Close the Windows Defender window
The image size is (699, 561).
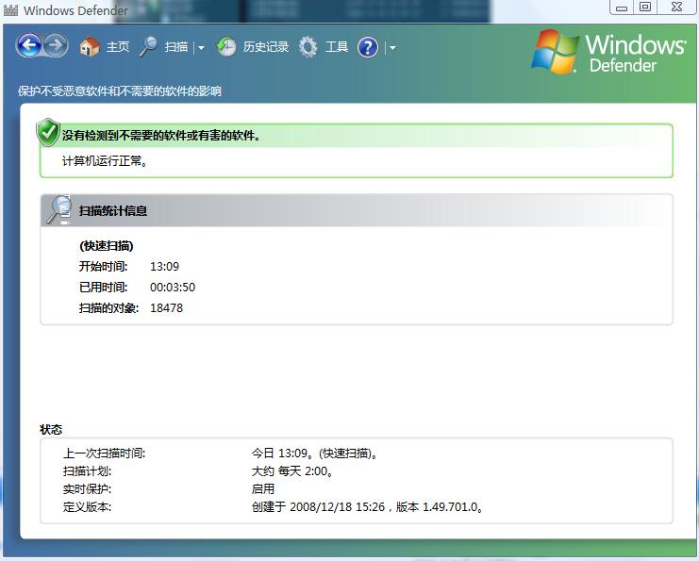pyautogui.click(x=676, y=8)
